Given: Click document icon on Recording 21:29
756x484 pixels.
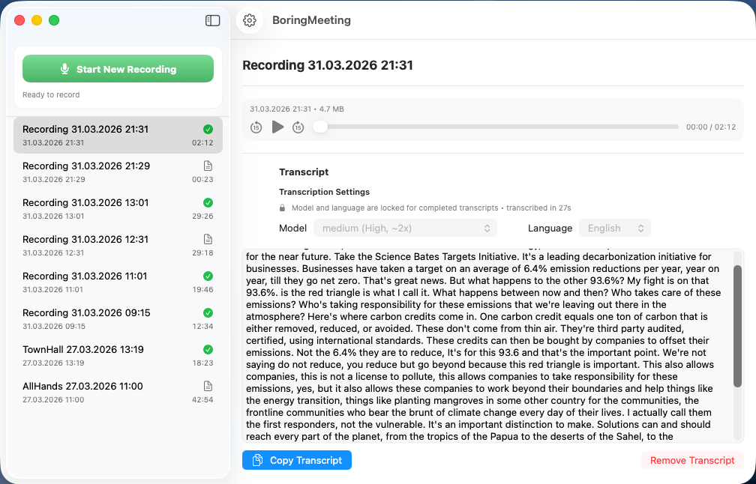Looking at the screenshot, I should [x=208, y=166].
